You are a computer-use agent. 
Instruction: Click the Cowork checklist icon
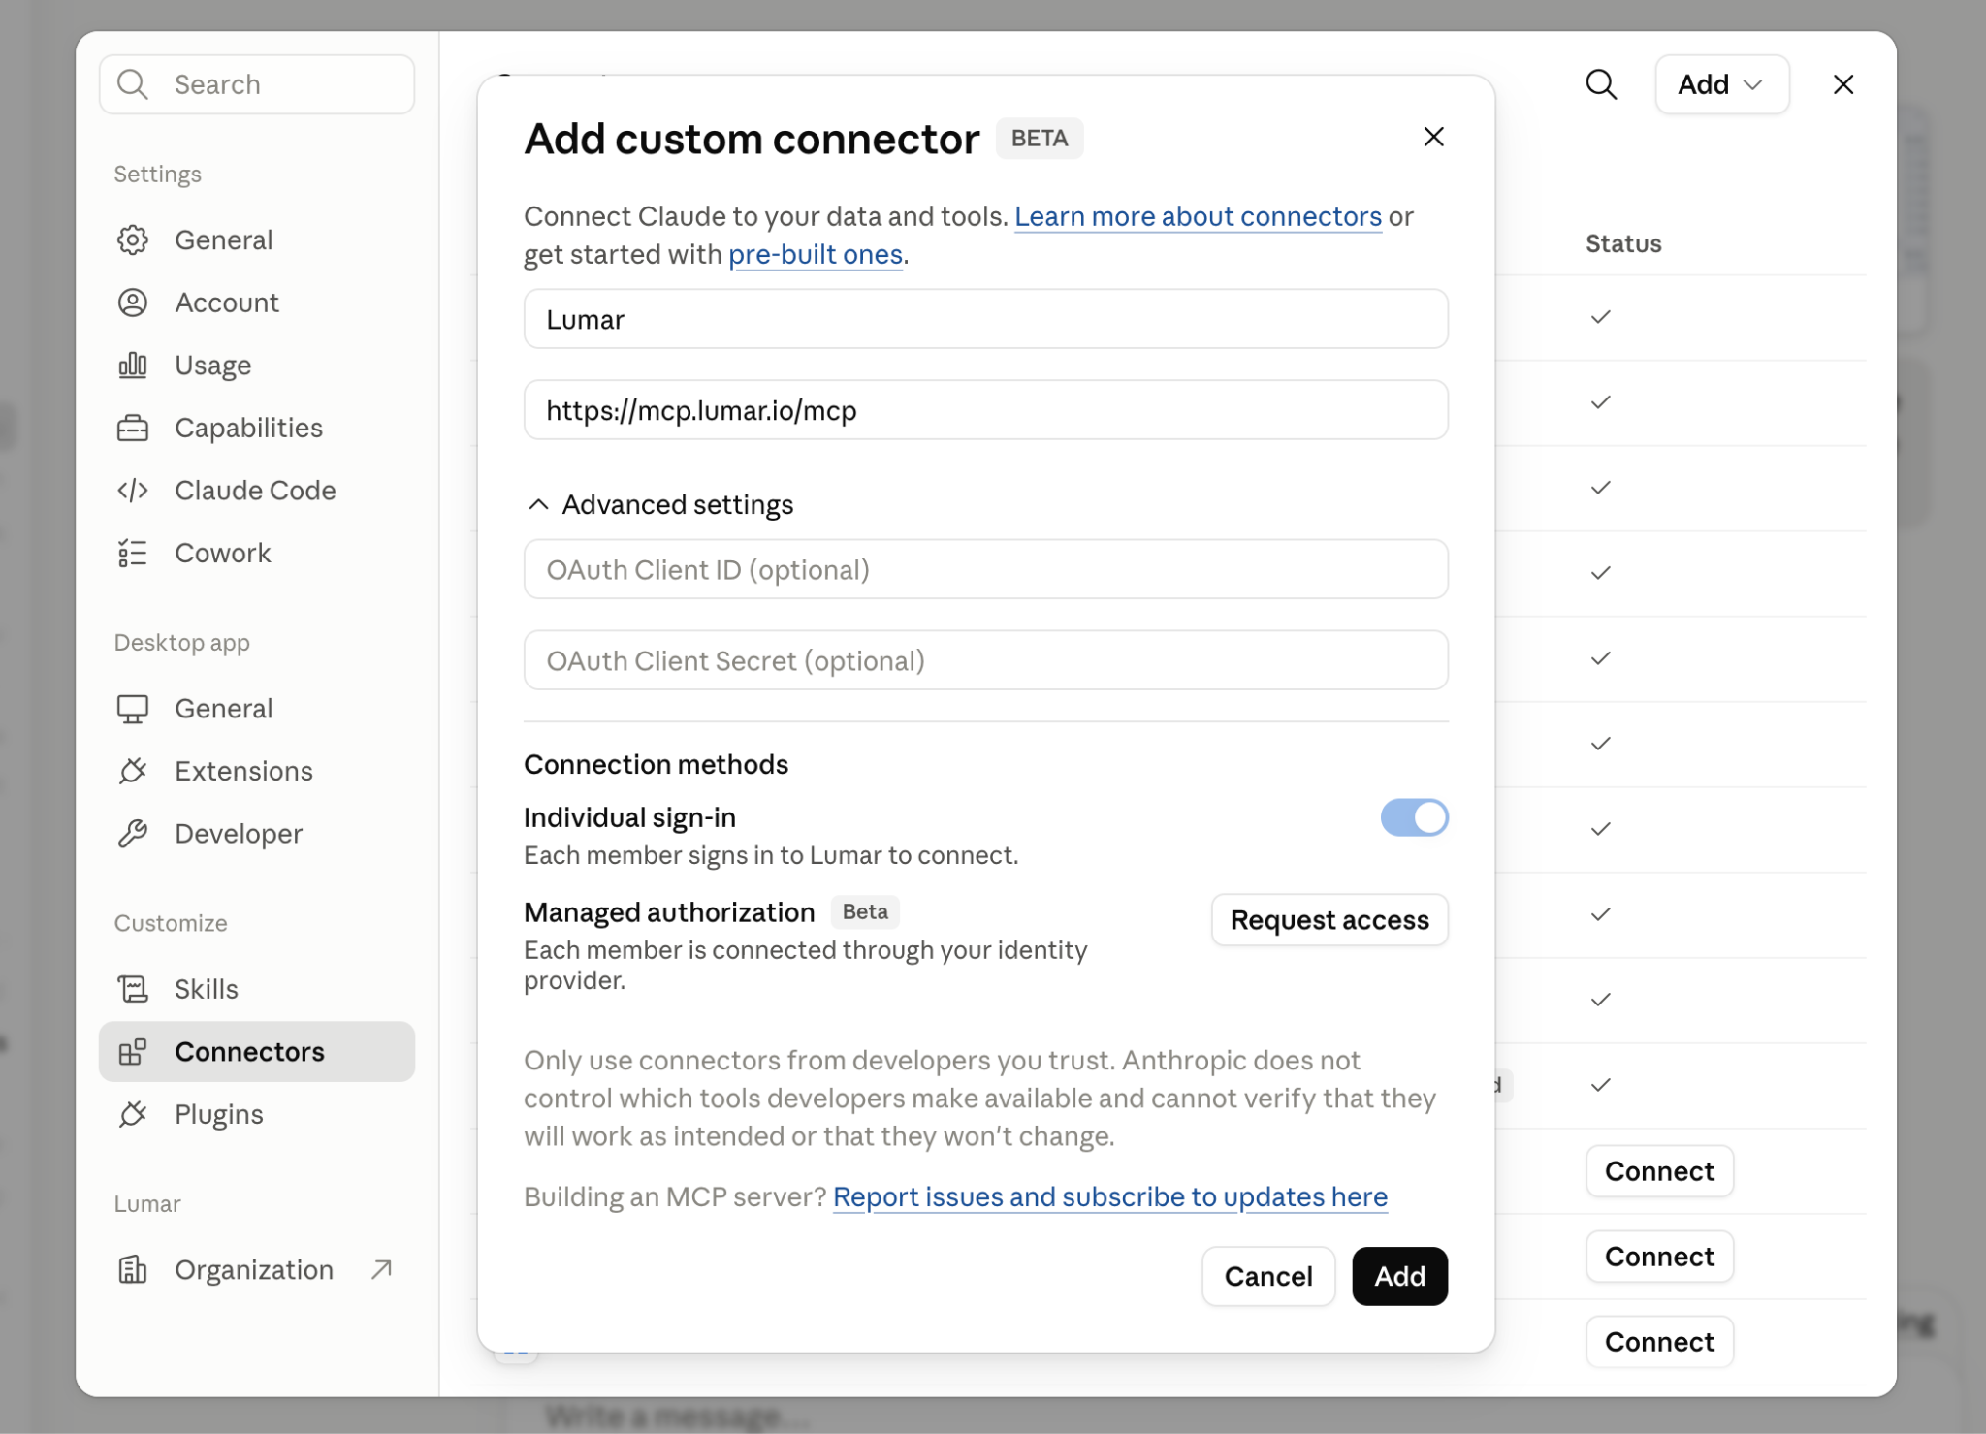(133, 553)
